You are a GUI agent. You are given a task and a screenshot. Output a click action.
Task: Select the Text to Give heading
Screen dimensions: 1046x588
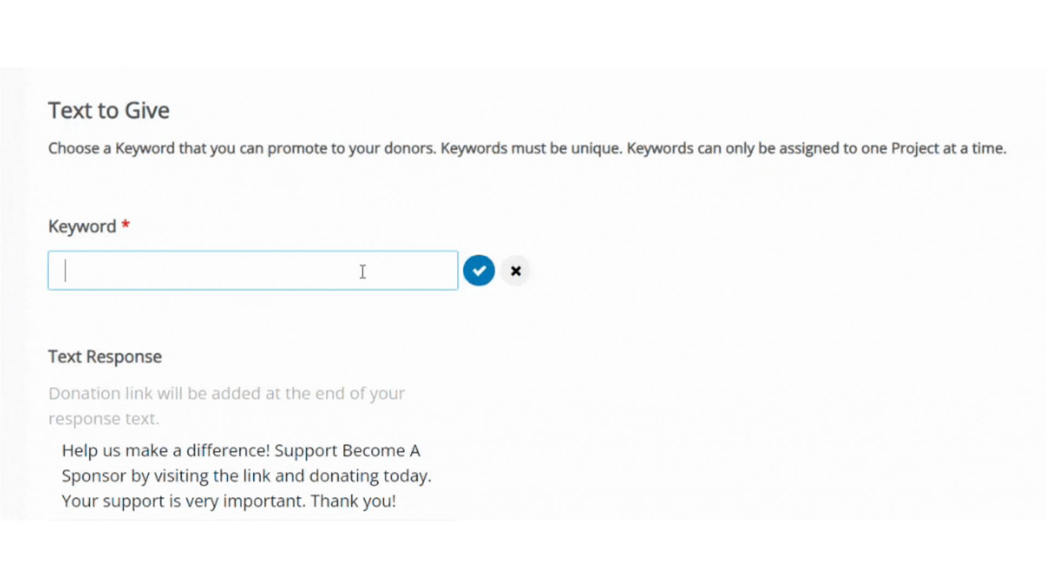point(109,111)
